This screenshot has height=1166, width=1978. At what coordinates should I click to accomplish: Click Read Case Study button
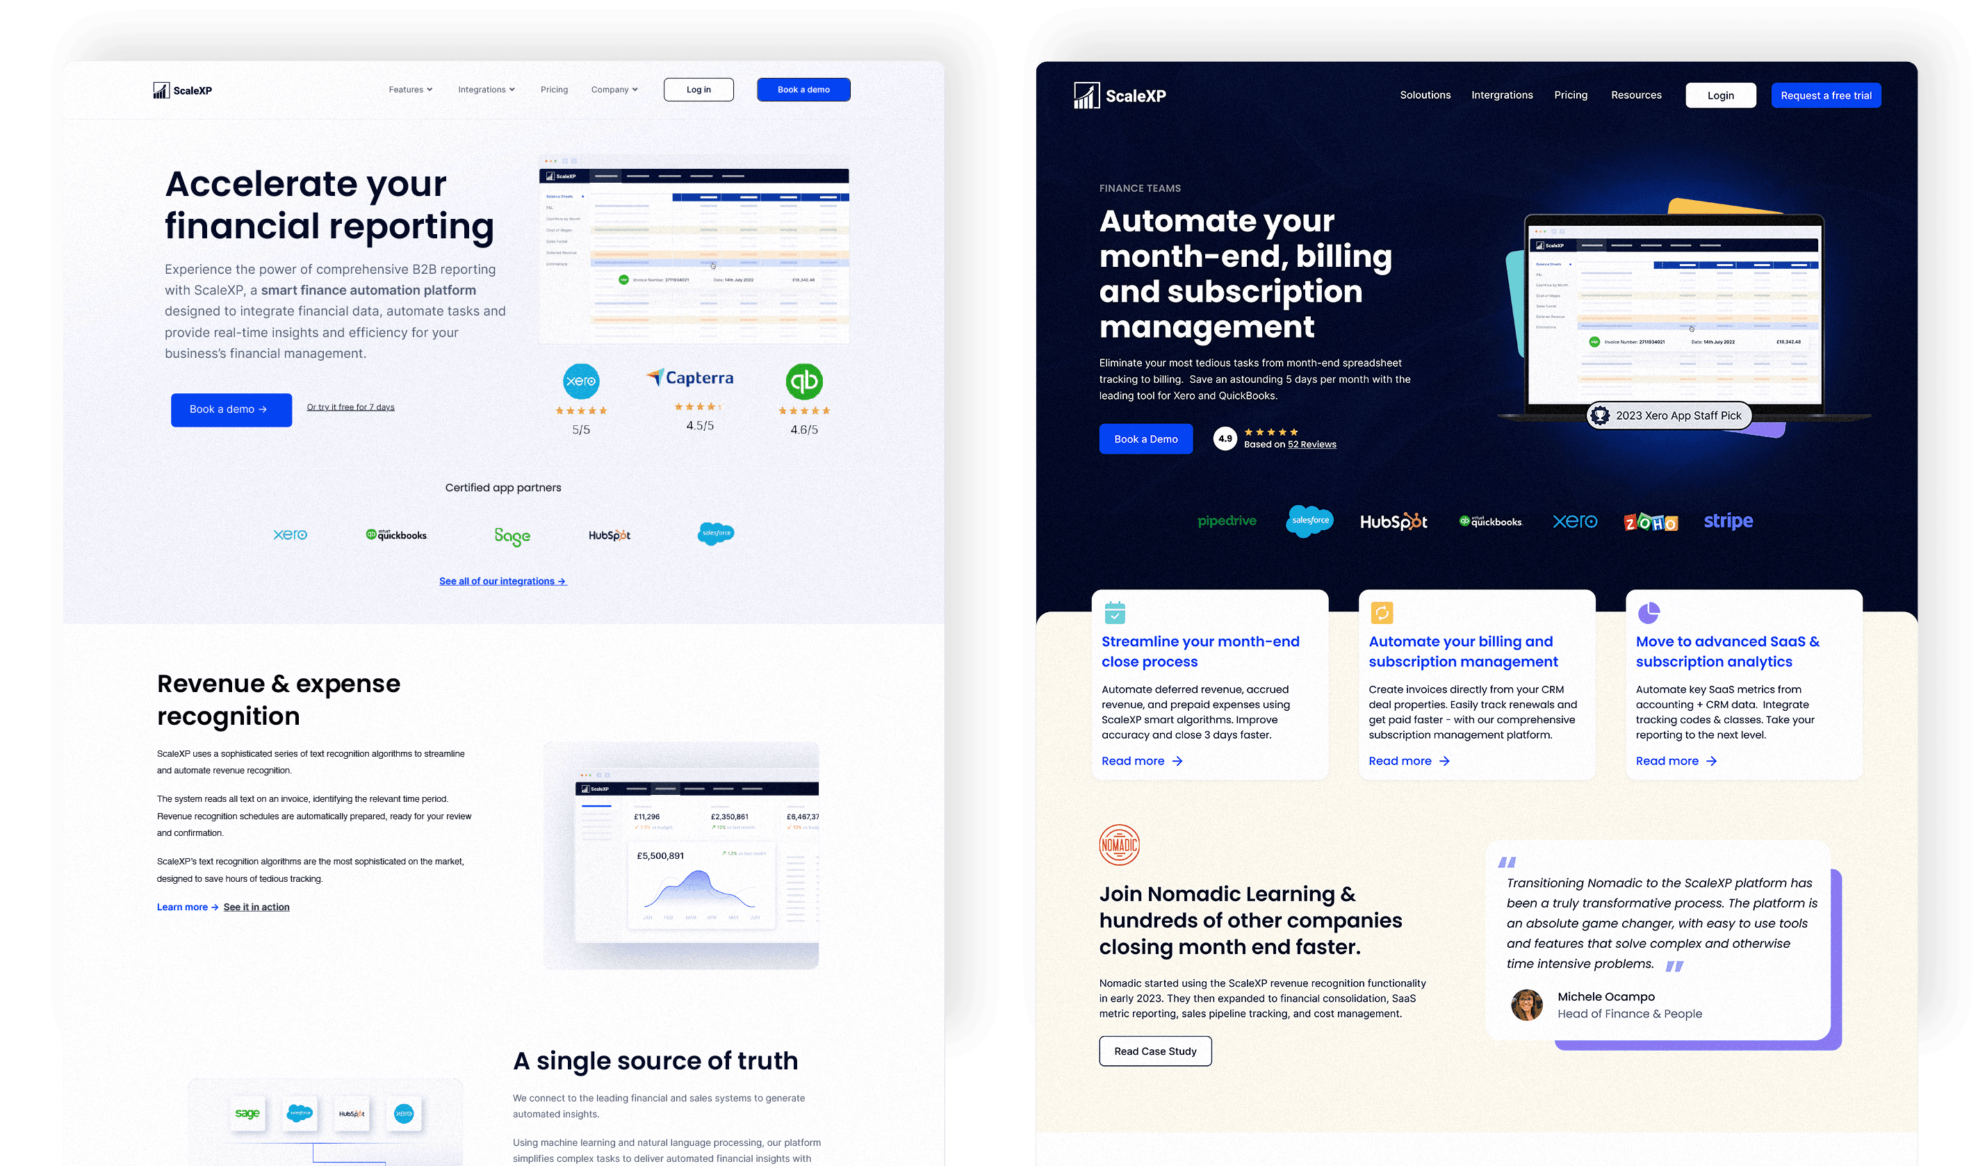(1156, 1051)
